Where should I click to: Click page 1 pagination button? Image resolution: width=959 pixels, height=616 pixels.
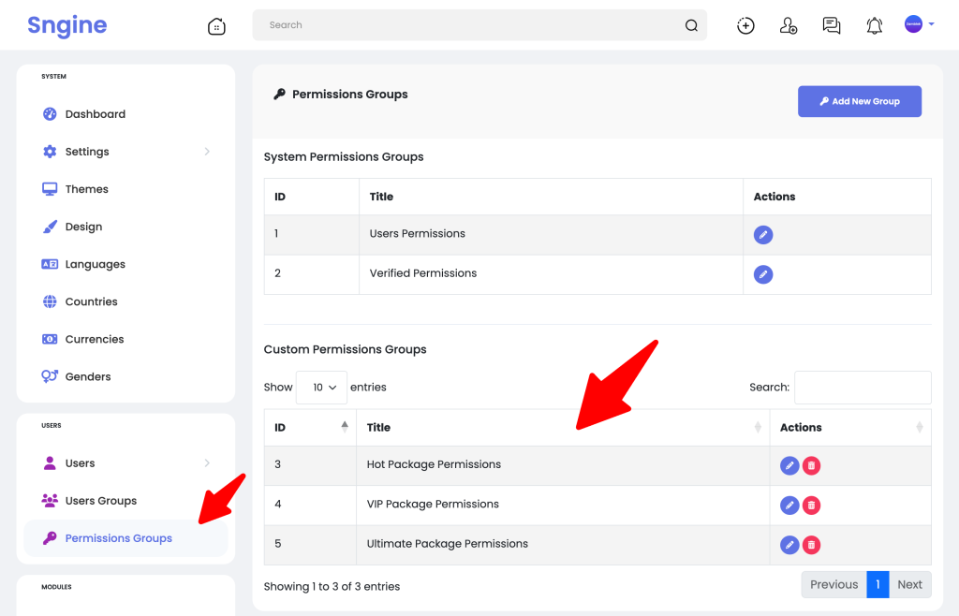[878, 585]
